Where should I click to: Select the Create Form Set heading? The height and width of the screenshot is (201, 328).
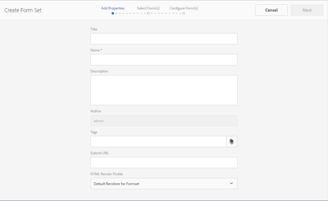pyautogui.click(x=23, y=10)
